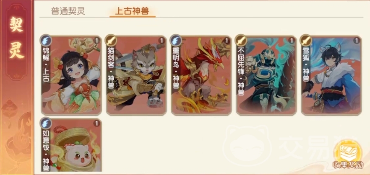The height and width of the screenshot is (175, 370).
Task: Click the sword icon on 猫剑客 card
Action: point(111,40)
